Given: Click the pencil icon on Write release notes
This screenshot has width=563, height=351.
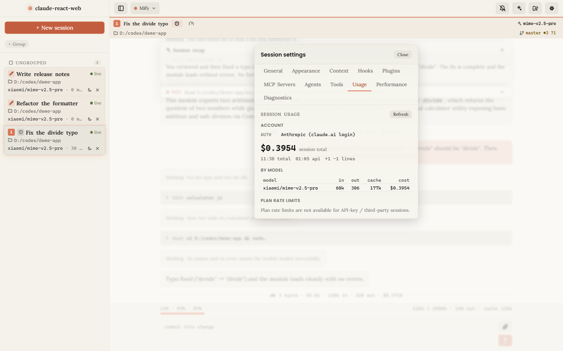Looking at the screenshot, I should tap(11, 74).
